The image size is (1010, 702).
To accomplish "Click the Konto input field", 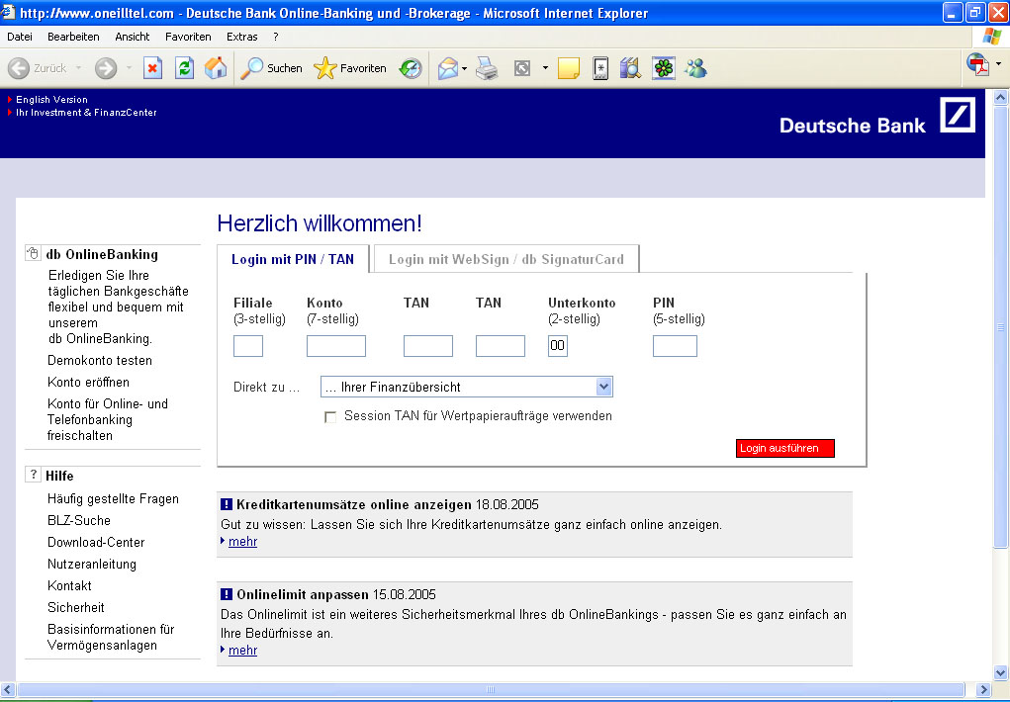I will point(336,346).
